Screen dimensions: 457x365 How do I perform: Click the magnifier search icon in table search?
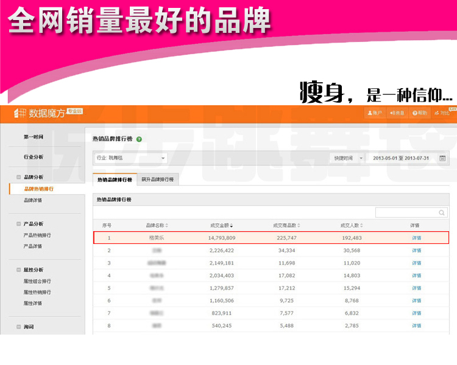coord(442,213)
